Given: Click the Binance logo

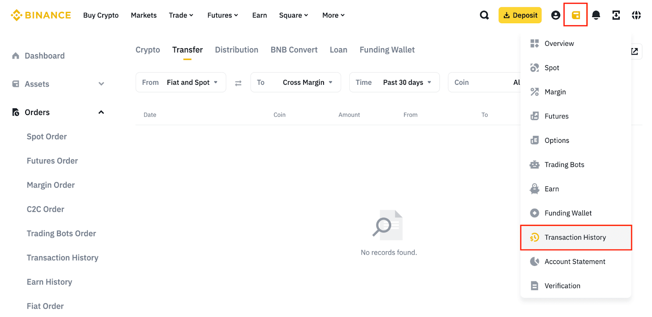Looking at the screenshot, I should pos(41,15).
